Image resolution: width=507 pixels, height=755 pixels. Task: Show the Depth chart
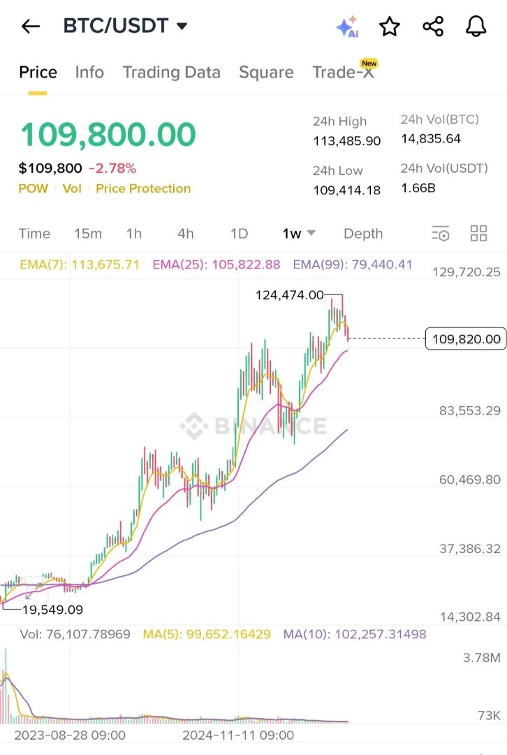(363, 233)
